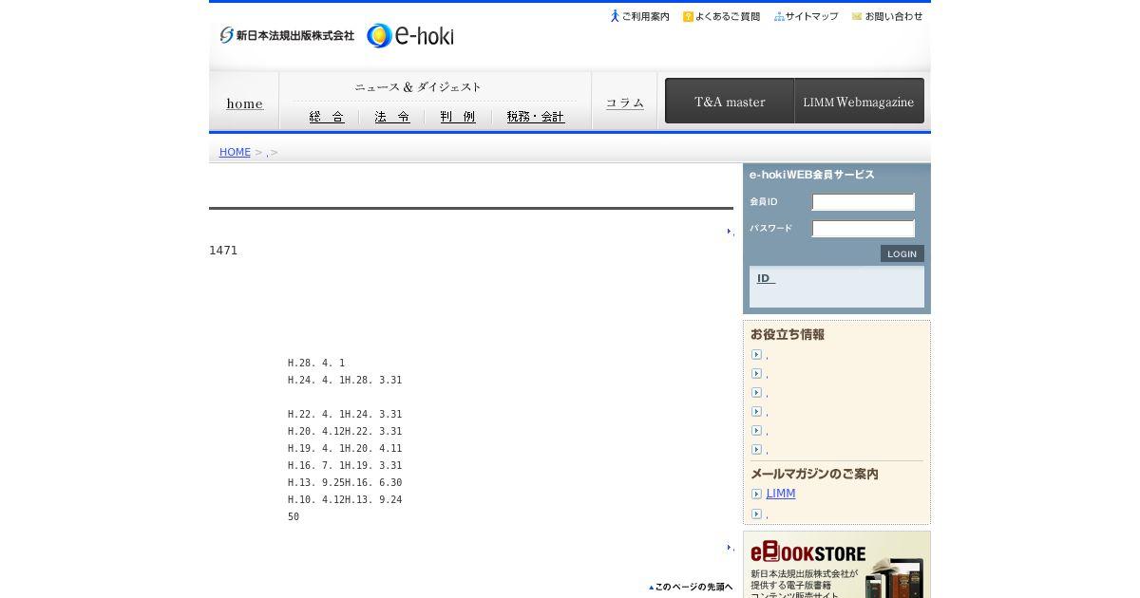Viewport: 1140px width, 598px height.
Task: Open the ご利用案内 guide link
Action: pos(645,16)
